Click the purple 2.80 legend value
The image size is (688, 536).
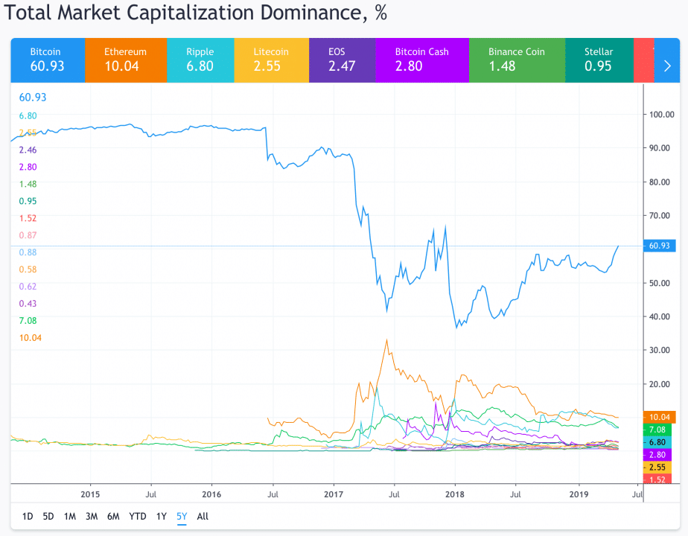(x=28, y=167)
